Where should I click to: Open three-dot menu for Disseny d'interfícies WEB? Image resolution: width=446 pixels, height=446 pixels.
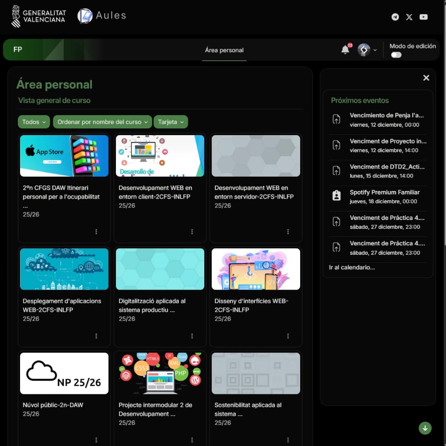(x=288, y=336)
